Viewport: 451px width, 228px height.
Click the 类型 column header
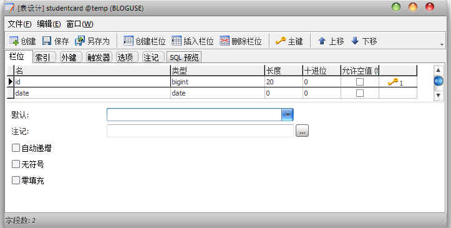click(218, 71)
